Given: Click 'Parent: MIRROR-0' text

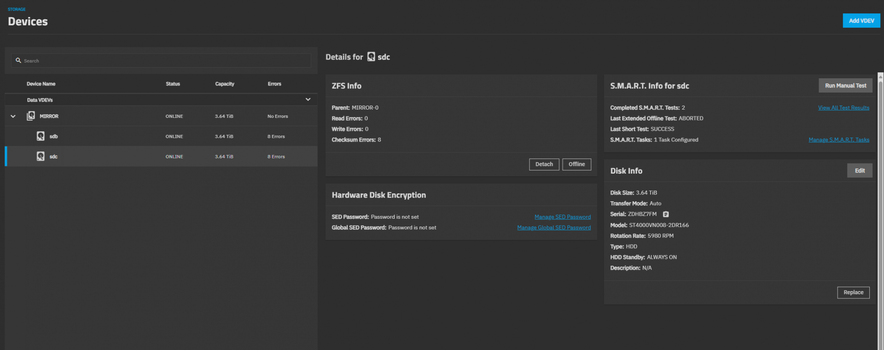Looking at the screenshot, I should [355, 108].
